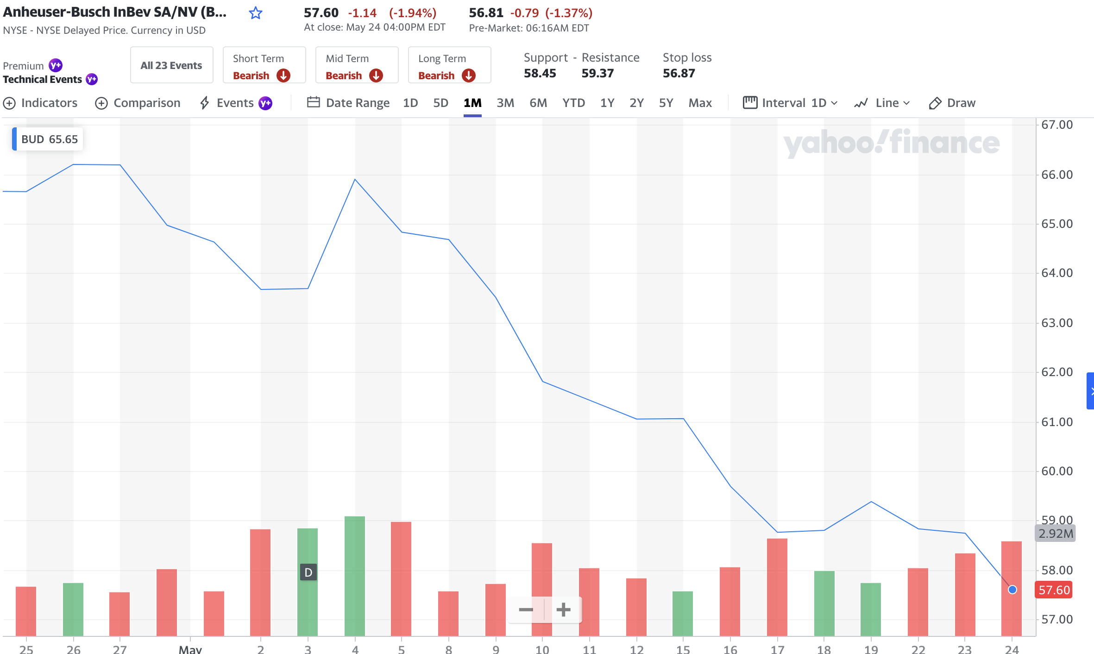Image resolution: width=1094 pixels, height=654 pixels.
Task: Select the 5D time range
Action: [x=440, y=103]
